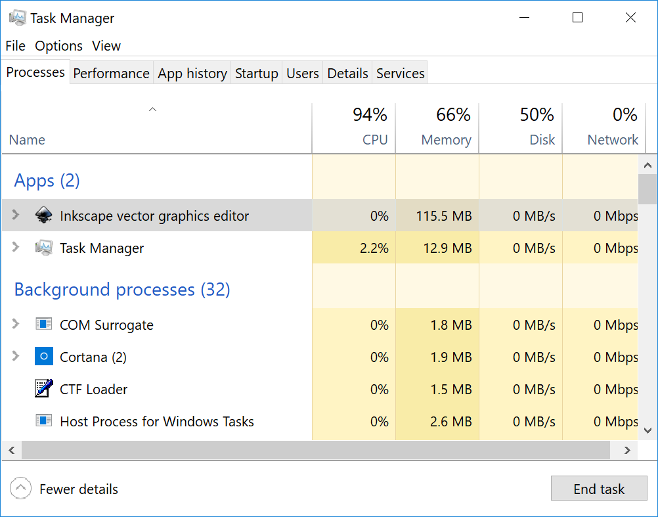The image size is (658, 517).
Task: Click the horizontal scrollbar thumb
Action: (x=316, y=450)
